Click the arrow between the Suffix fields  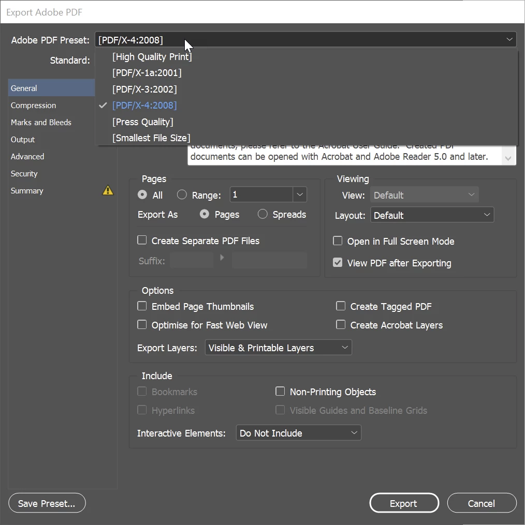[x=222, y=258]
